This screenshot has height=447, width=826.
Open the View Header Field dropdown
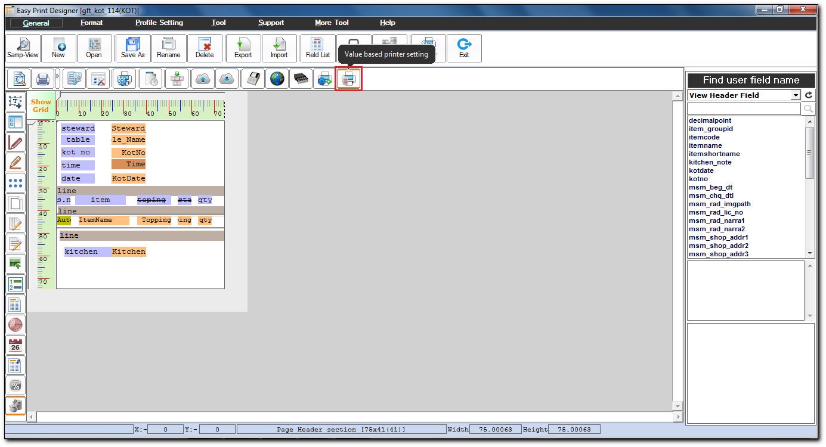(x=796, y=95)
